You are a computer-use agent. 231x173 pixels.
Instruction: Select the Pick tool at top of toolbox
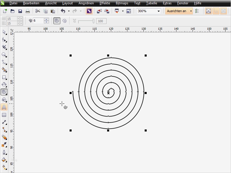[4, 32]
